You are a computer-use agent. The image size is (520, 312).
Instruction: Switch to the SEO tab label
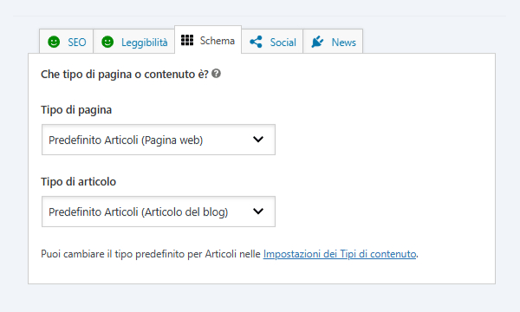(76, 42)
